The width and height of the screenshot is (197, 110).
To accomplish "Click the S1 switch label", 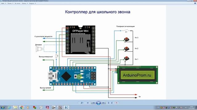I will click(x=126, y=32).
